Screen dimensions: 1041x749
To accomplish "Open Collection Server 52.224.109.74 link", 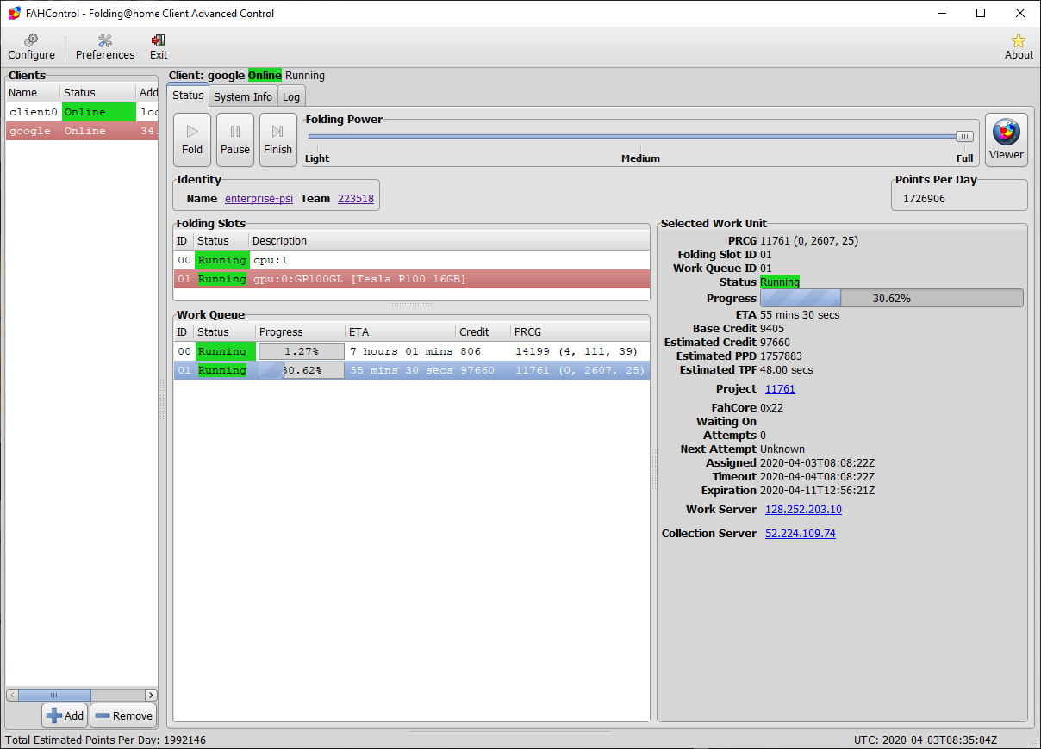I will [801, 534].
